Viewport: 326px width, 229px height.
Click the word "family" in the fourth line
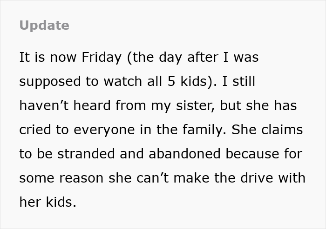click(203, 130)
